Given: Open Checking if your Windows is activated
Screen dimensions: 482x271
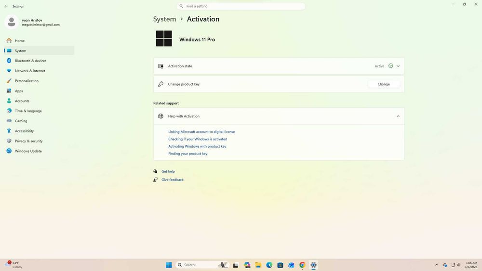Looking at the screenshot, I should pos(198,139).
